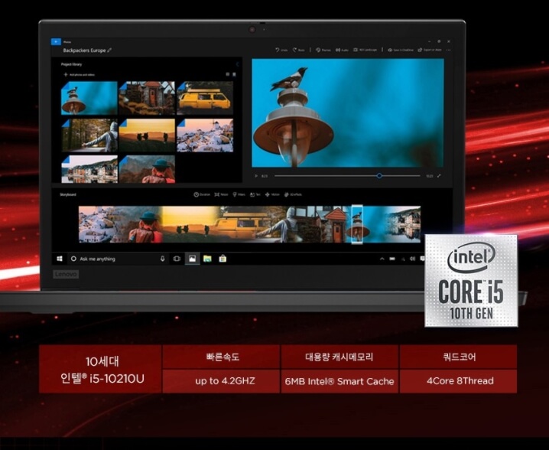
Task: Click the Project library heading
Action: coord(71,64)
